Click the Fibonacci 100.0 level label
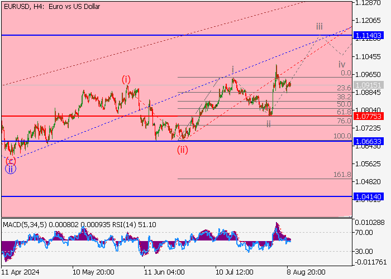This screenshot has height=279, width=391. coord(342,136)
